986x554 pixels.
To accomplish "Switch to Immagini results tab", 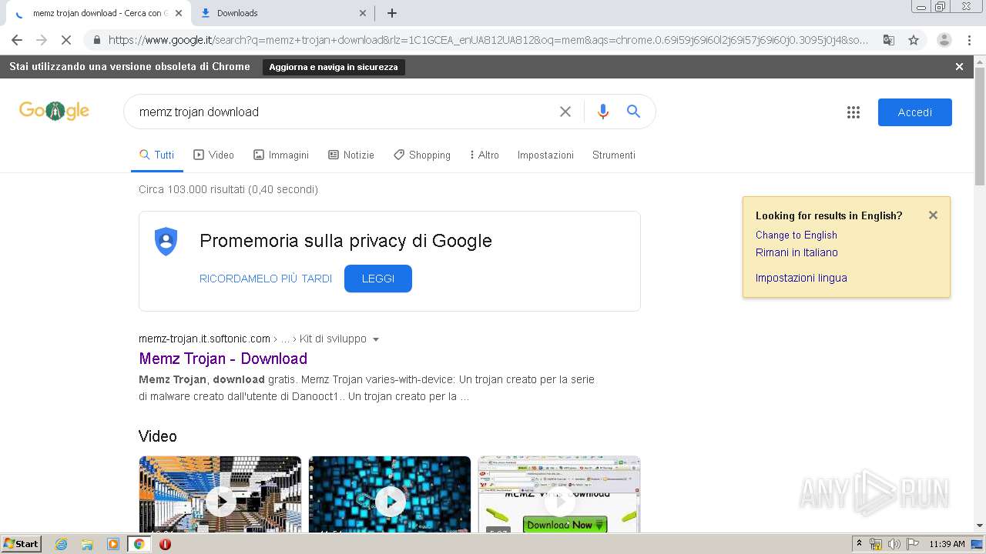I will tap(281, 155).
